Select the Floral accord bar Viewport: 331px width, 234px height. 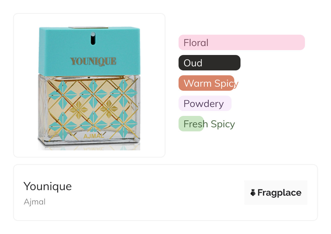tap(241, 43)
